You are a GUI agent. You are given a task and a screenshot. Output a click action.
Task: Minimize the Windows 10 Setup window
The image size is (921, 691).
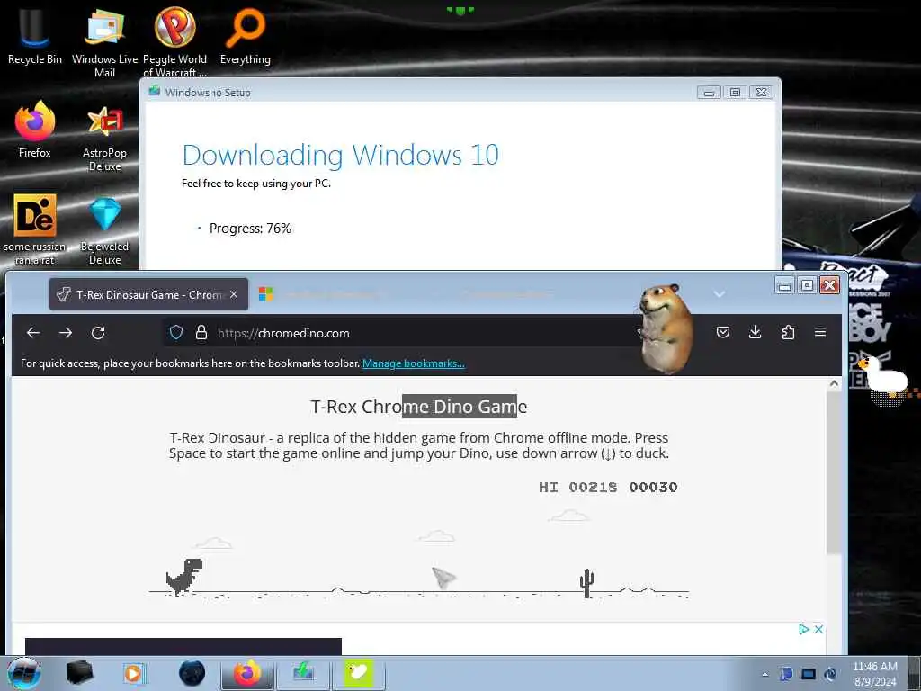pos(709,93)
